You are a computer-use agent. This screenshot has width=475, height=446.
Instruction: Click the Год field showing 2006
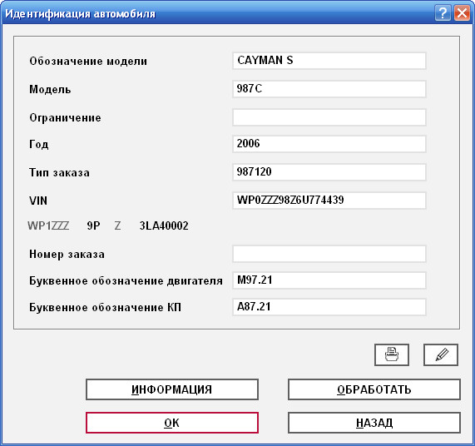[329, 144]
